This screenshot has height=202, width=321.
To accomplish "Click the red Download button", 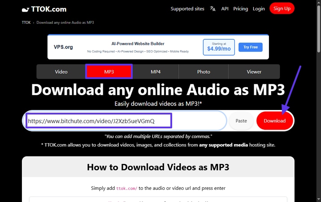I will 274,121.
